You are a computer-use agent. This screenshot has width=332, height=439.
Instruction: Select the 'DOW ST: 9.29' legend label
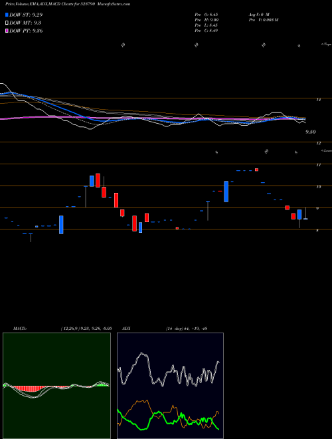tap(26, 15)
